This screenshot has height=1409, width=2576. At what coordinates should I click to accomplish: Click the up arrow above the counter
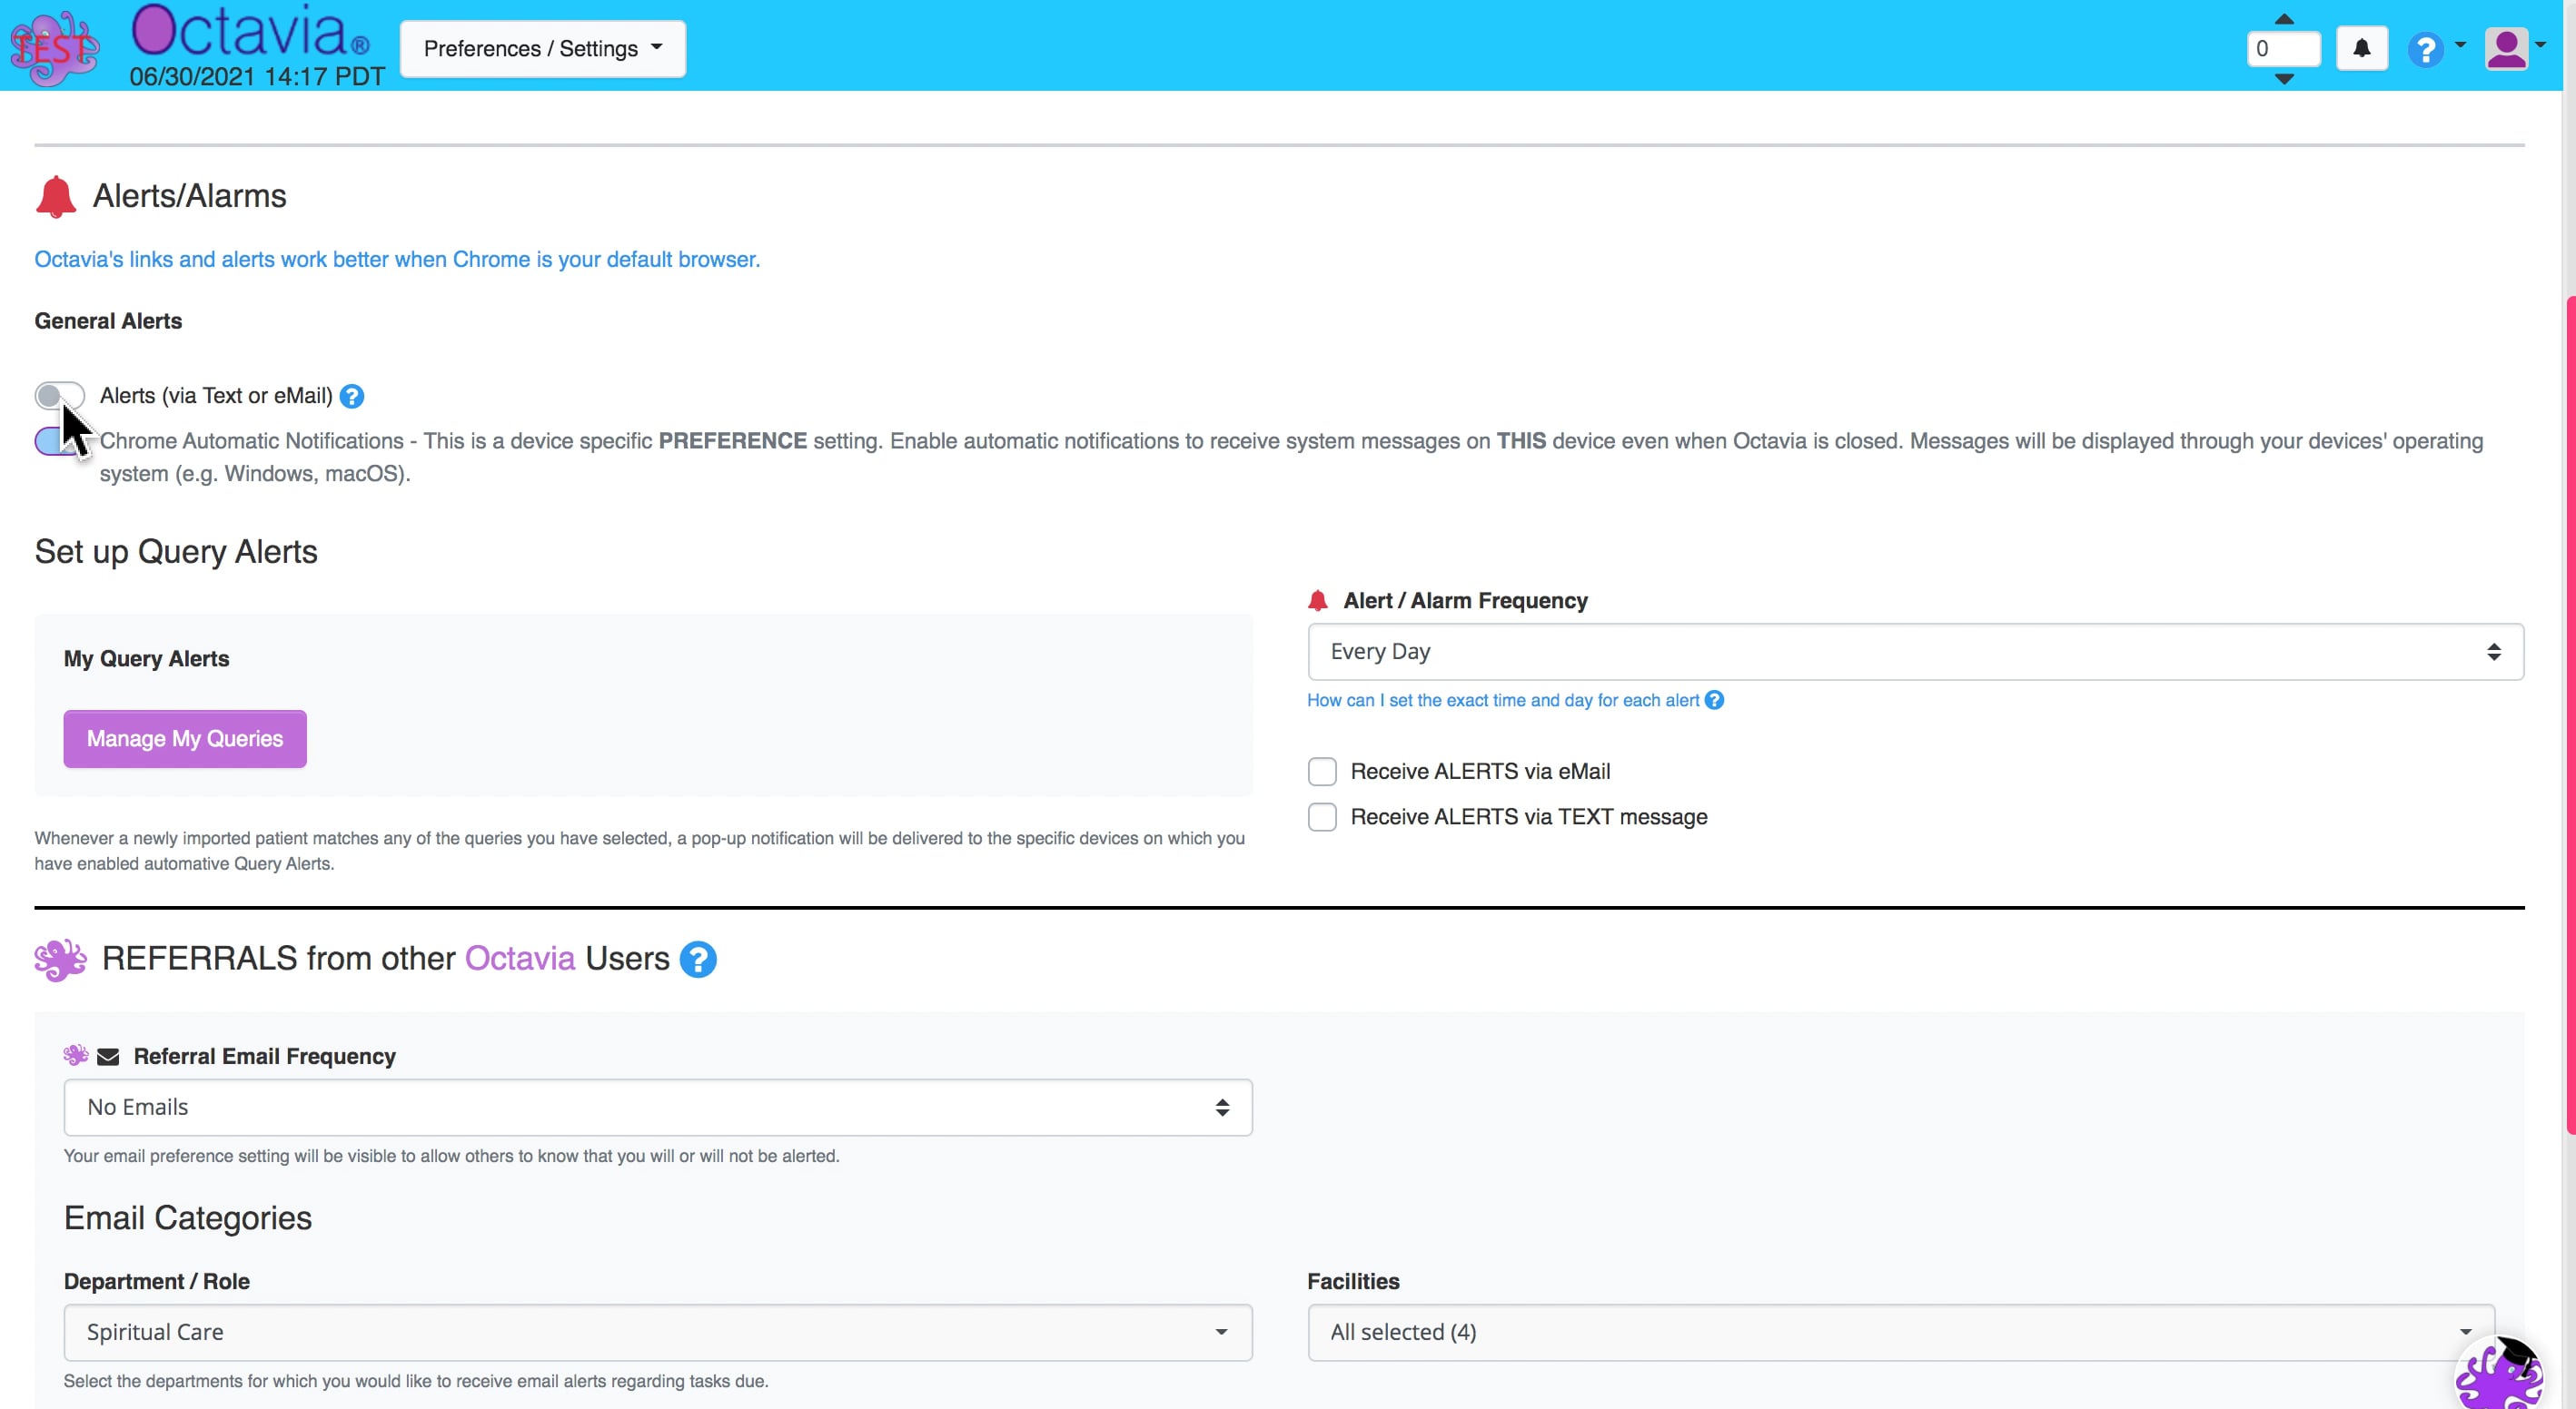click(x=2284, y=19)
